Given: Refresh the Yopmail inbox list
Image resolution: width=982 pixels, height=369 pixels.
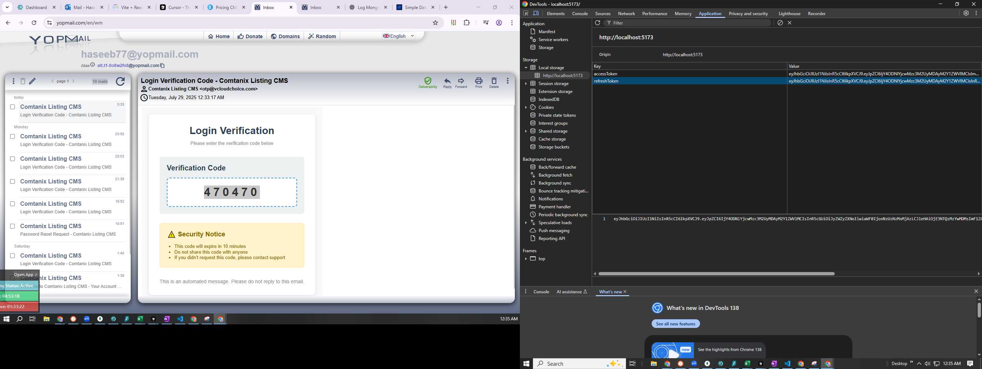Looking at the screenshot, I should pyautogui.click(x=120, y=81).
